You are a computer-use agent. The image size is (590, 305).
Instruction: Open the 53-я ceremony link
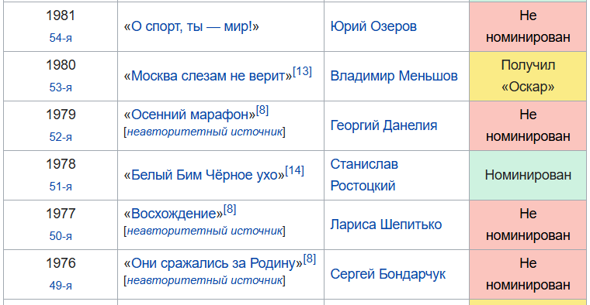coord(61,87)
